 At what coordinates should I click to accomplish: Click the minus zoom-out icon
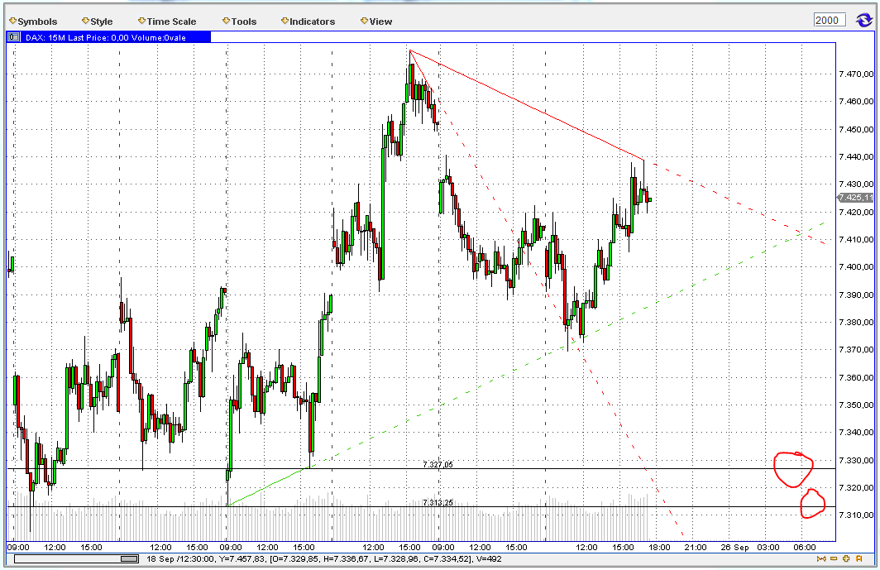(x=834, y=558)
